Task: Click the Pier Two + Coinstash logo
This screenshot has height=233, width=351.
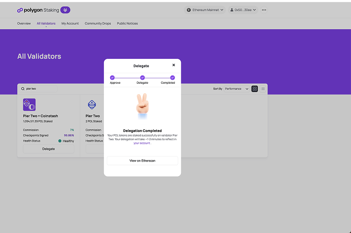Action: [x=29, y=105]
